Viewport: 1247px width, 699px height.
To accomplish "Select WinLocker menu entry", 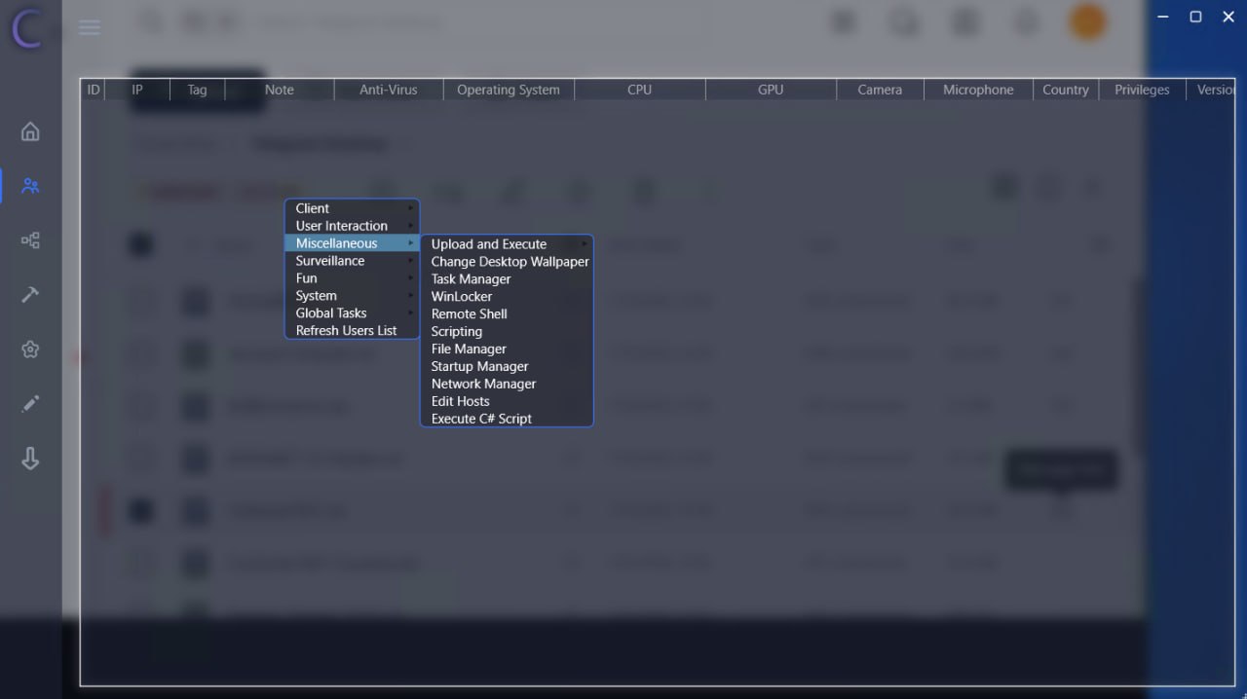I will click(507, 297).
